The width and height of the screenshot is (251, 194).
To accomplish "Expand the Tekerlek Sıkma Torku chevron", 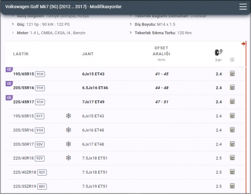I will pyautogui.click(x=131, y=33).
